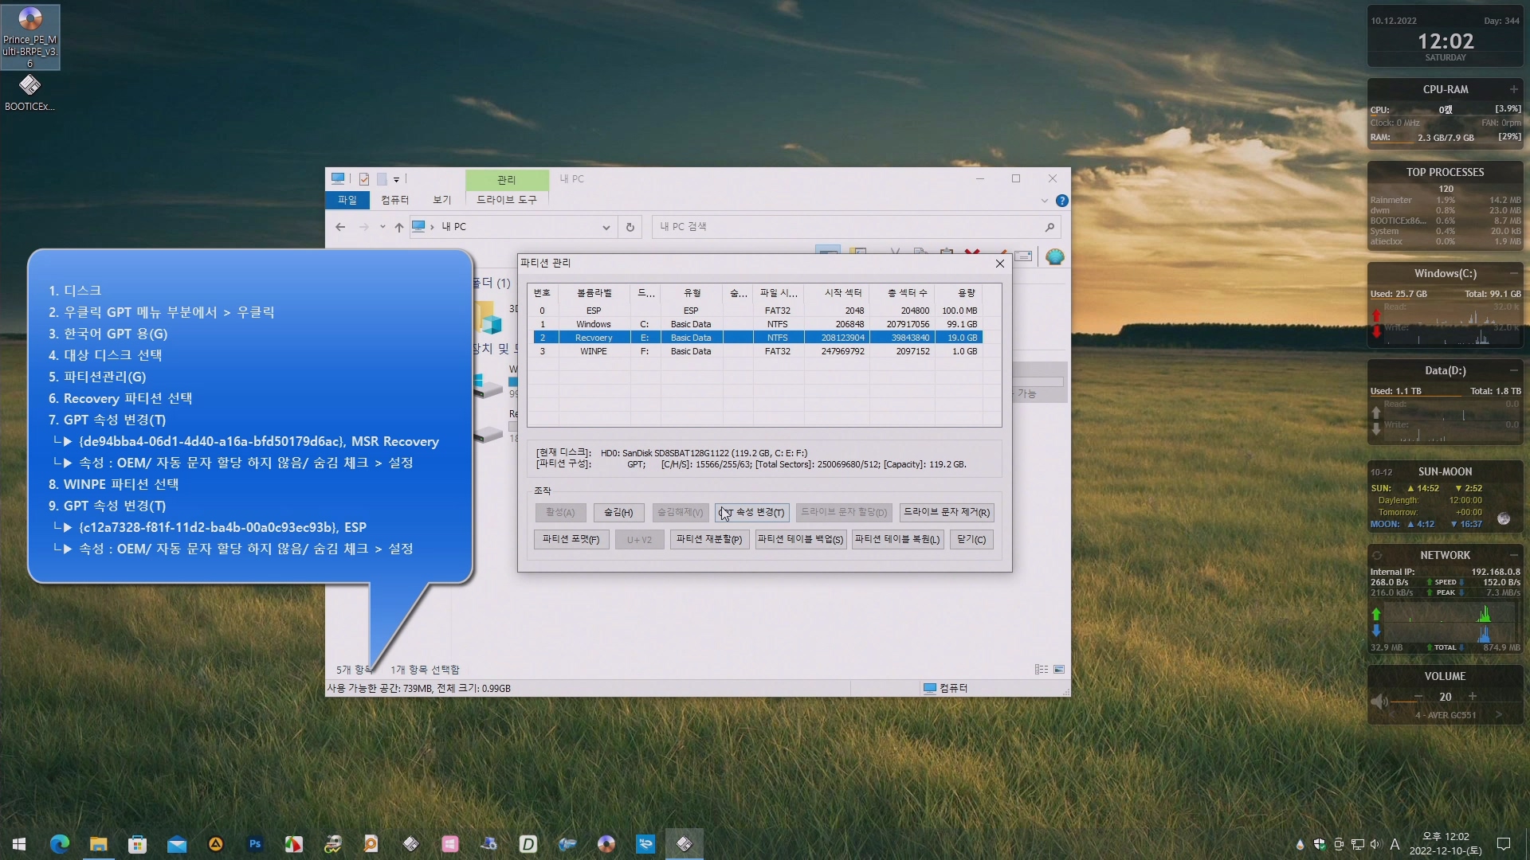Open the disc media app on taskbar
The image size is (1530, 860).
(606, 844)
